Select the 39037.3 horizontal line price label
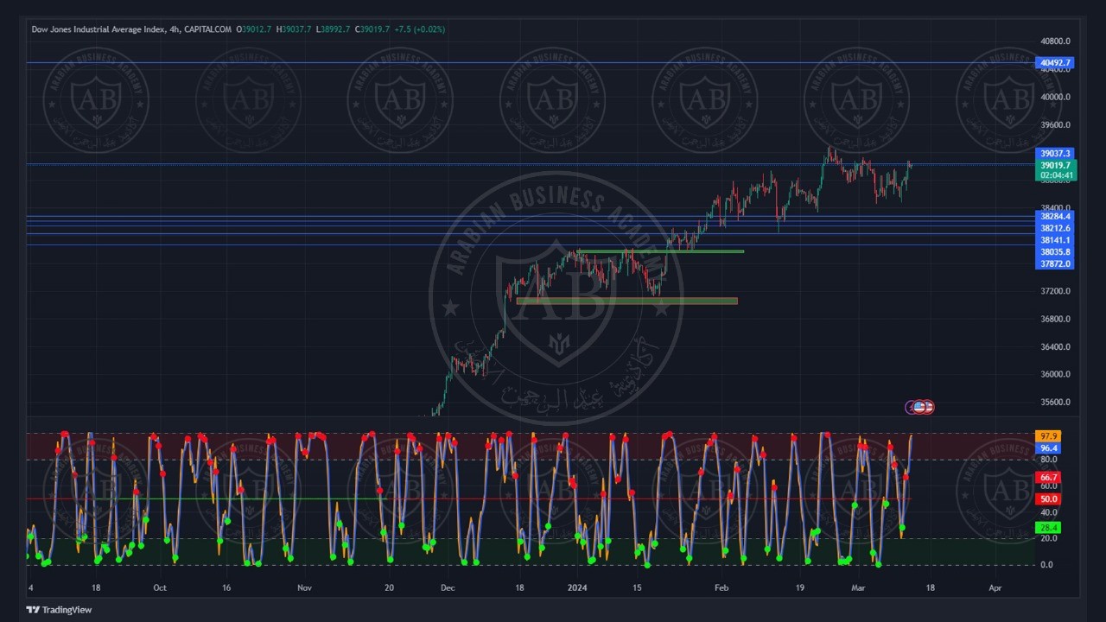The image size is (1106, 622). click(x=1055, y=154)
